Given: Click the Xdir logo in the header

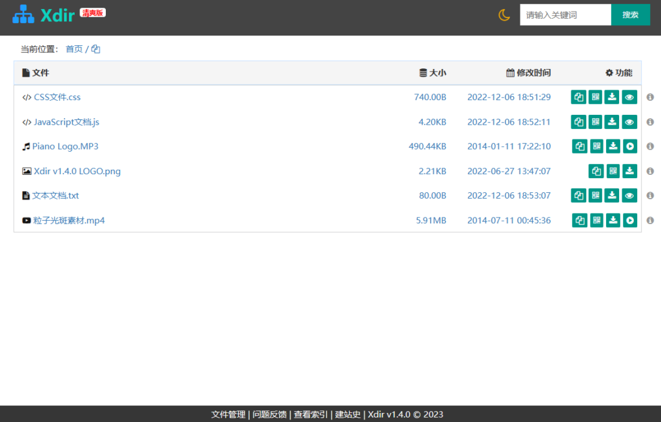Looking at the screenshot, I should pos(44,15).
